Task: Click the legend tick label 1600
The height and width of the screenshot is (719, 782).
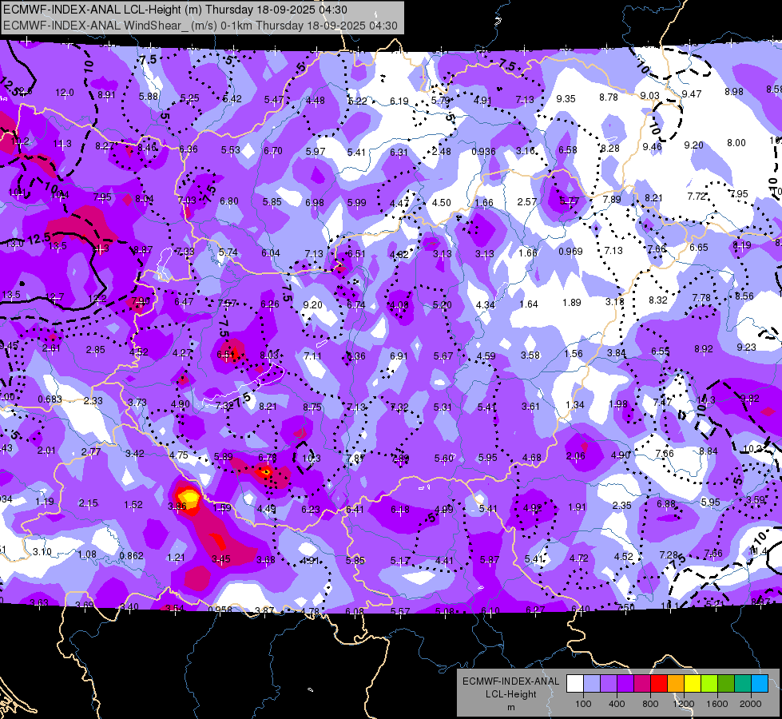Action: (717, 704)
